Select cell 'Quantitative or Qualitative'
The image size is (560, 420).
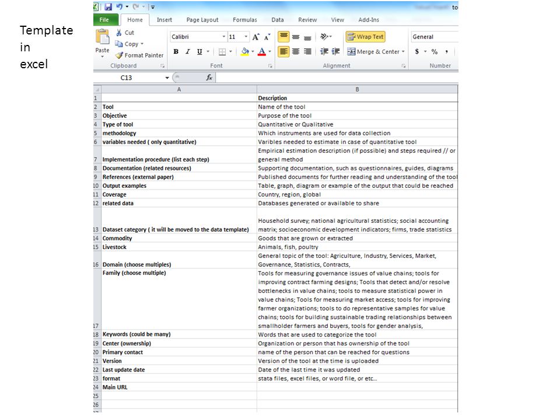coord(357,124)
